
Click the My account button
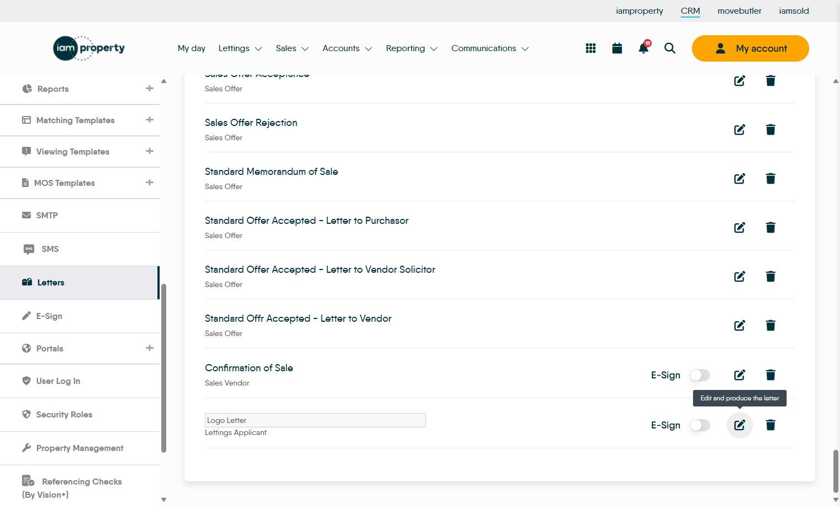point(750,48)
